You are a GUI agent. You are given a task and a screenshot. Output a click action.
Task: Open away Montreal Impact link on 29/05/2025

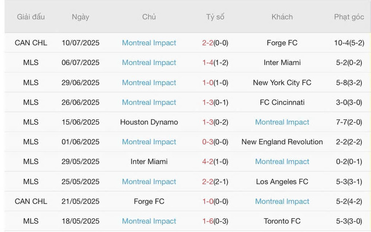click(282, 162)
